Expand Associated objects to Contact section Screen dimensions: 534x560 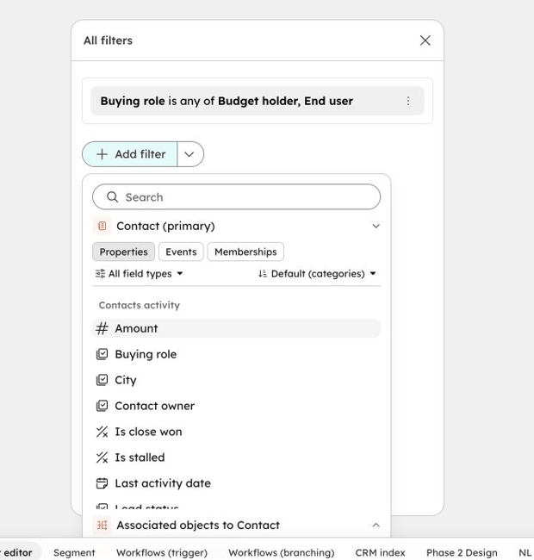(x=376, y=525)
